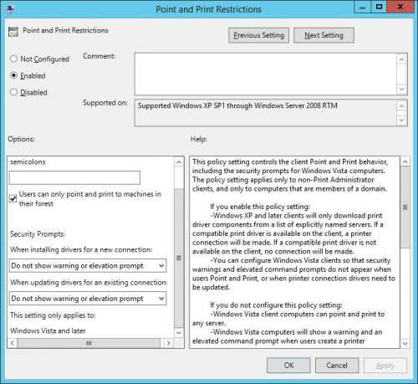Select the Enabled radio button
This screenshot has height=384, width=418.
tap(13, 75)
